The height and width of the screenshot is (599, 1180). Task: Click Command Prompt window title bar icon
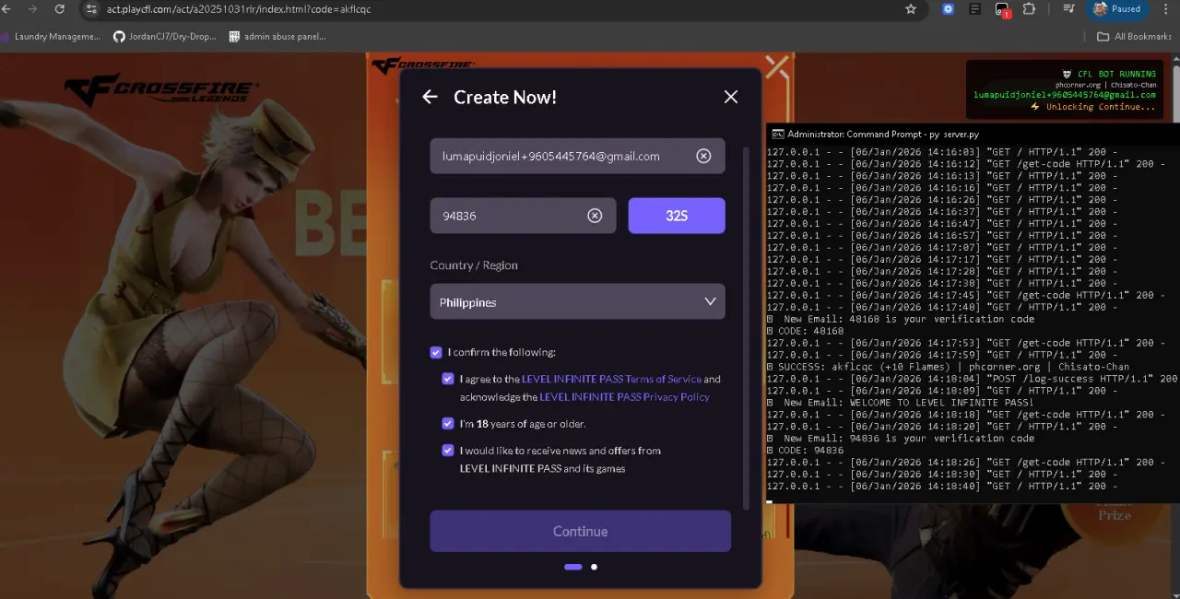click(777, 135)
